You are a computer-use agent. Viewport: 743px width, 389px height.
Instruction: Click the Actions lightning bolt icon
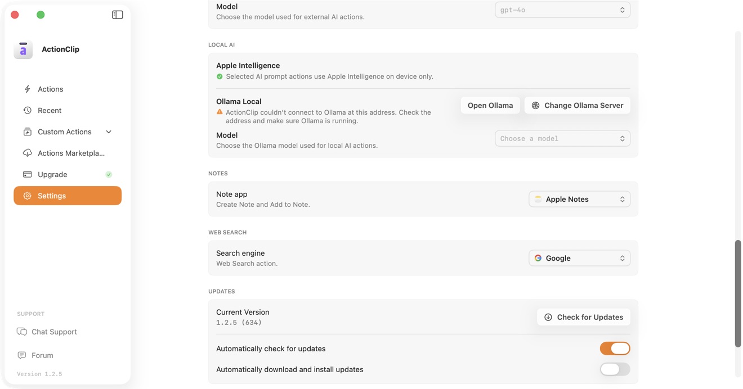click(27, 89)
